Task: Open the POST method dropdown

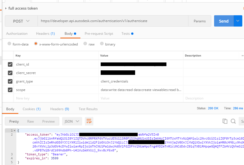Action: (x=21, y=21)
